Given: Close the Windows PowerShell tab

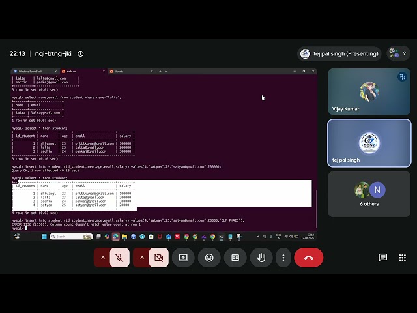Looking at the screenshot, I should click(x=55, y=71).
